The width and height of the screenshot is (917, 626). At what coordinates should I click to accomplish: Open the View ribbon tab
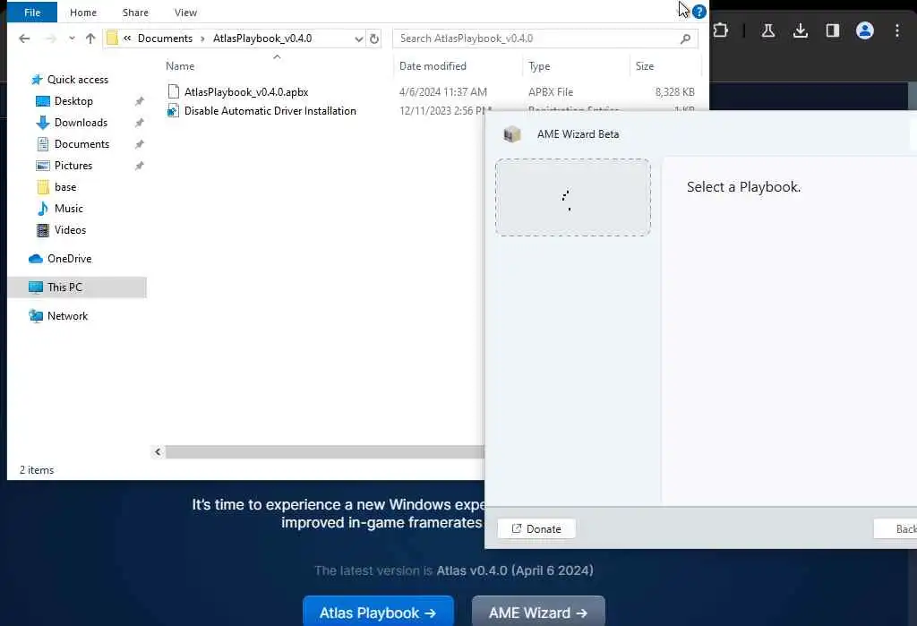(185, 13)
